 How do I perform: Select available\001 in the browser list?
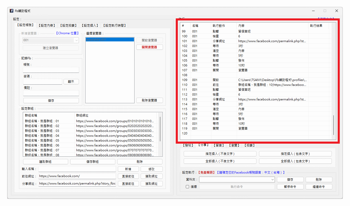110,40
